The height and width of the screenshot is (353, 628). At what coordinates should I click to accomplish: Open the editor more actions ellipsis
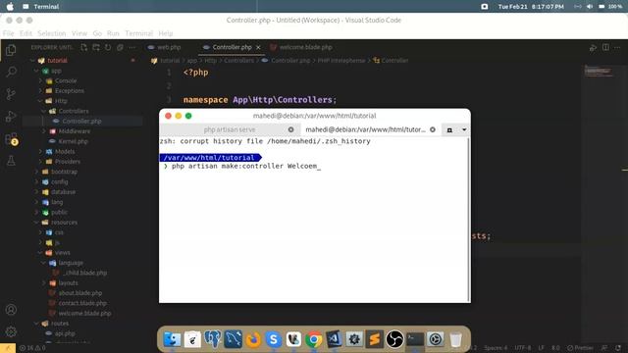click(x=617, y=47)
